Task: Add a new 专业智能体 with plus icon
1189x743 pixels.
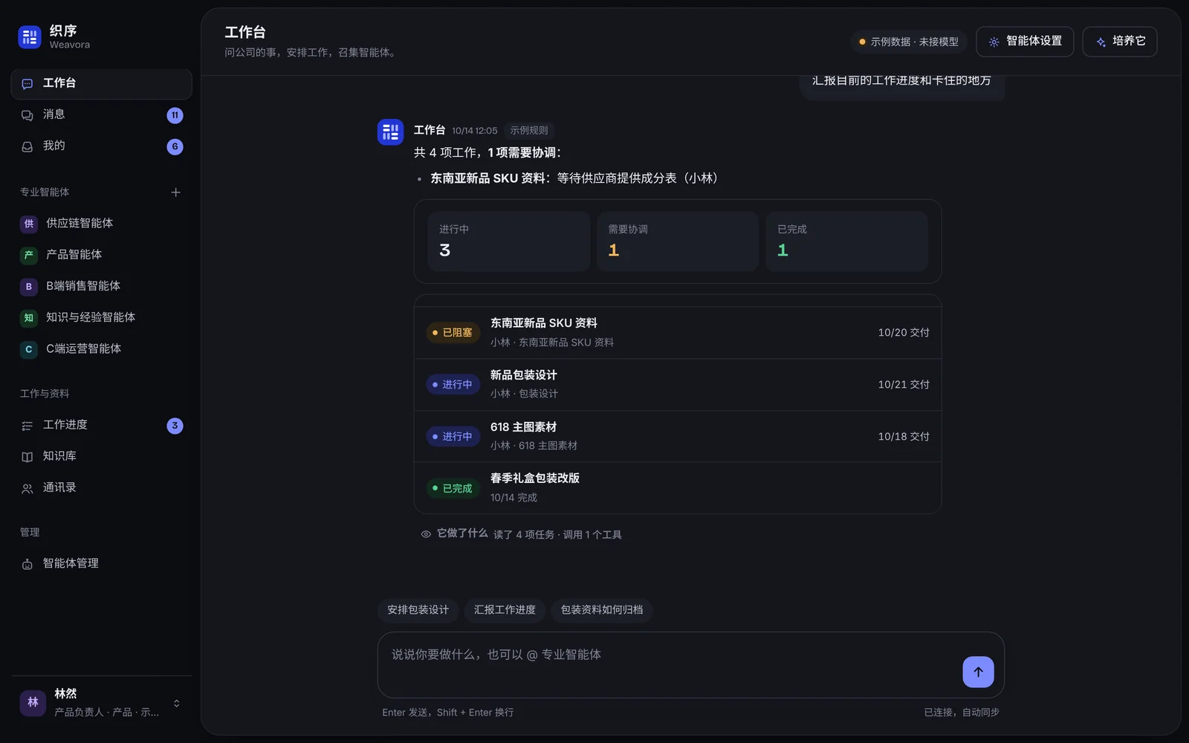Action: 175,192
